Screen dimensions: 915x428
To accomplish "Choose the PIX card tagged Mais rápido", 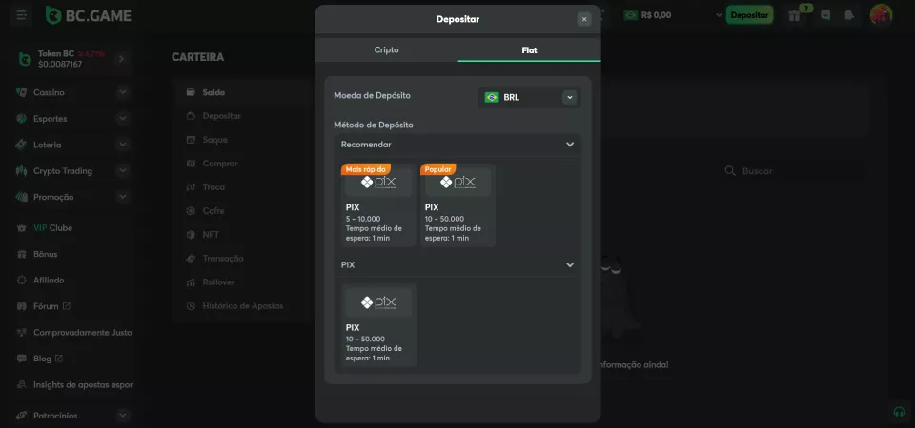I will 378,205.
